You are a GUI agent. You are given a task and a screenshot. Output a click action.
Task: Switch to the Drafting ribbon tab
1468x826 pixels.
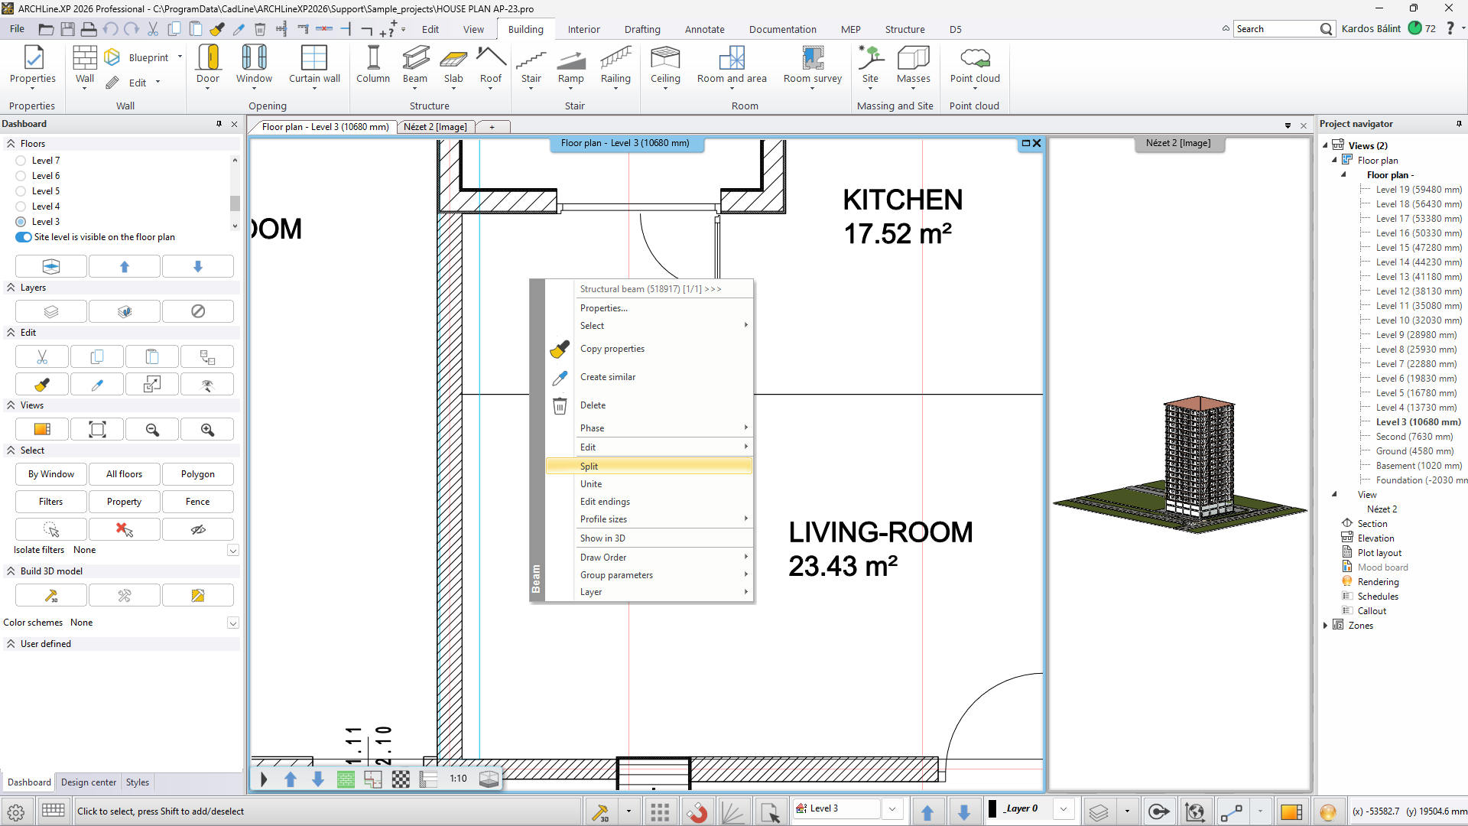tap(641, 29)
